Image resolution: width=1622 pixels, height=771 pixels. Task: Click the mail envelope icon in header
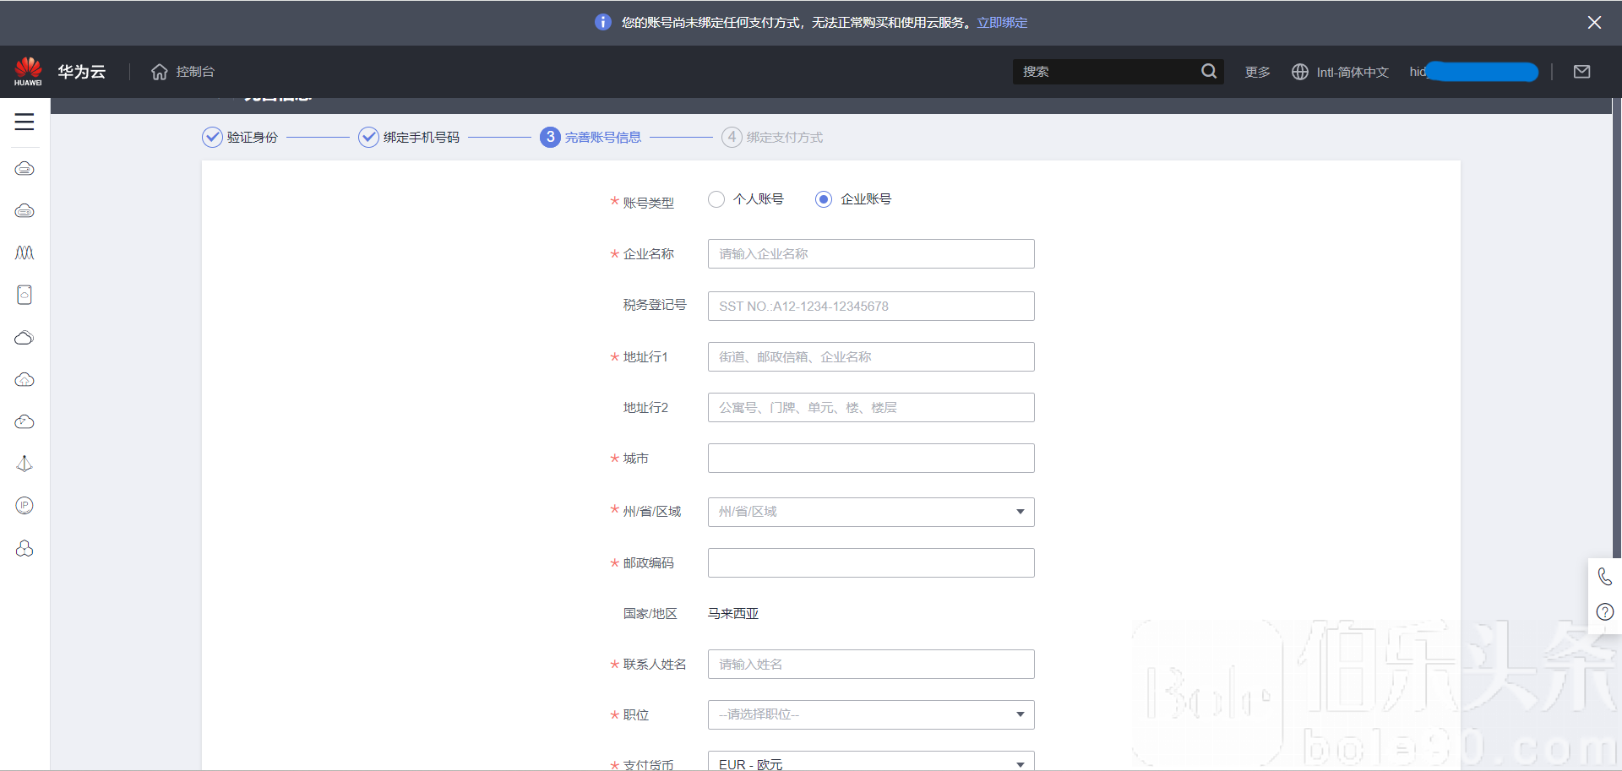[x=1581, y=72]
